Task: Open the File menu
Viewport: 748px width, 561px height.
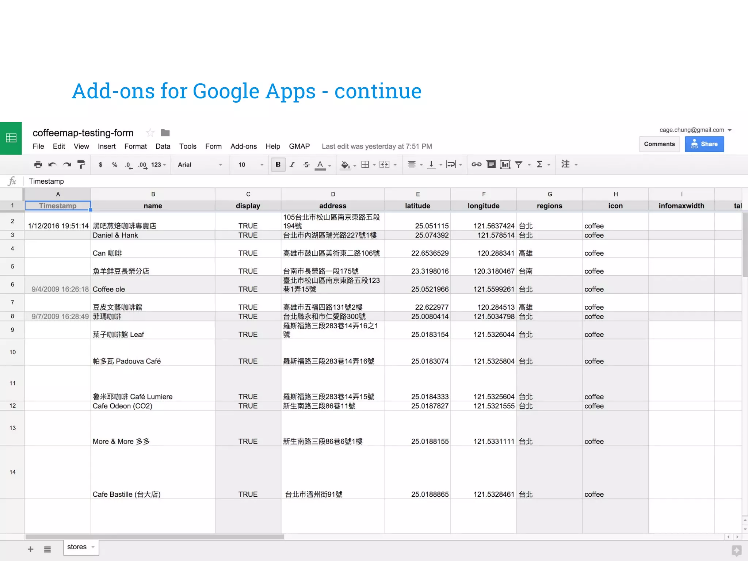Action: click(x=38, y=146)
